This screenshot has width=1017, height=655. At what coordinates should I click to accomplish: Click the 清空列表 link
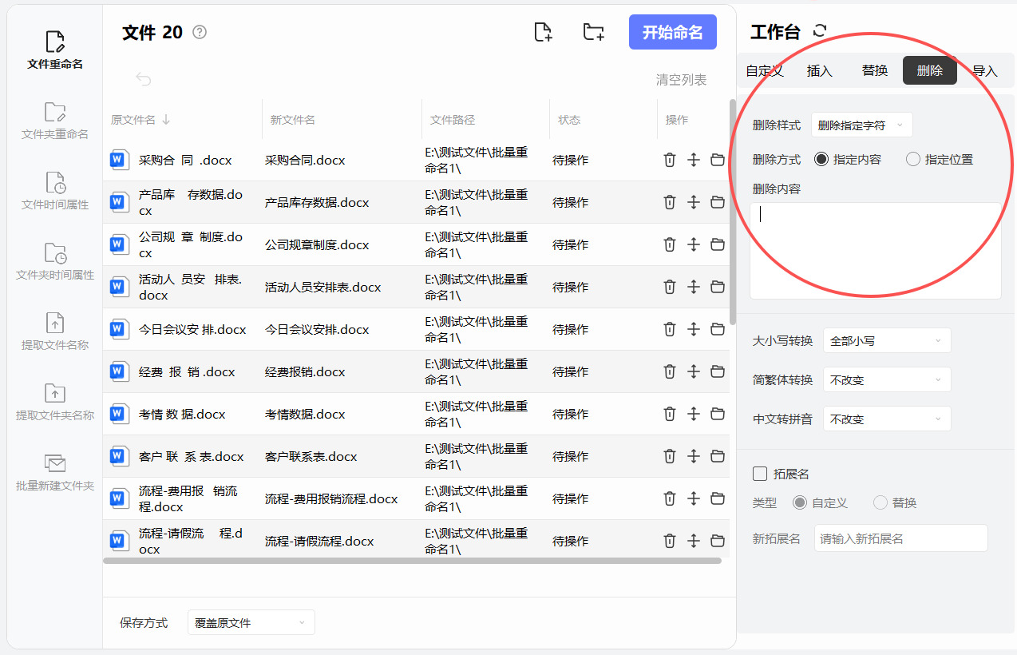pyautogui.click(x=681, y=80)
